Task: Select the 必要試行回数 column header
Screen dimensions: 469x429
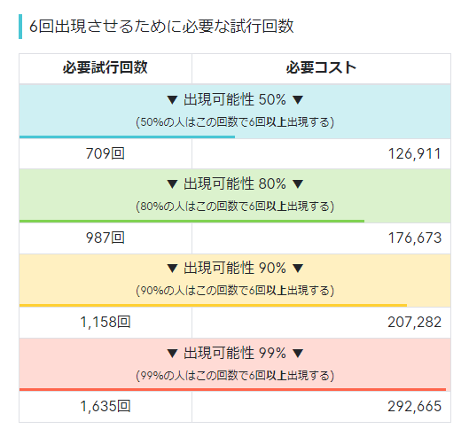Action: [x=106, y=68]
